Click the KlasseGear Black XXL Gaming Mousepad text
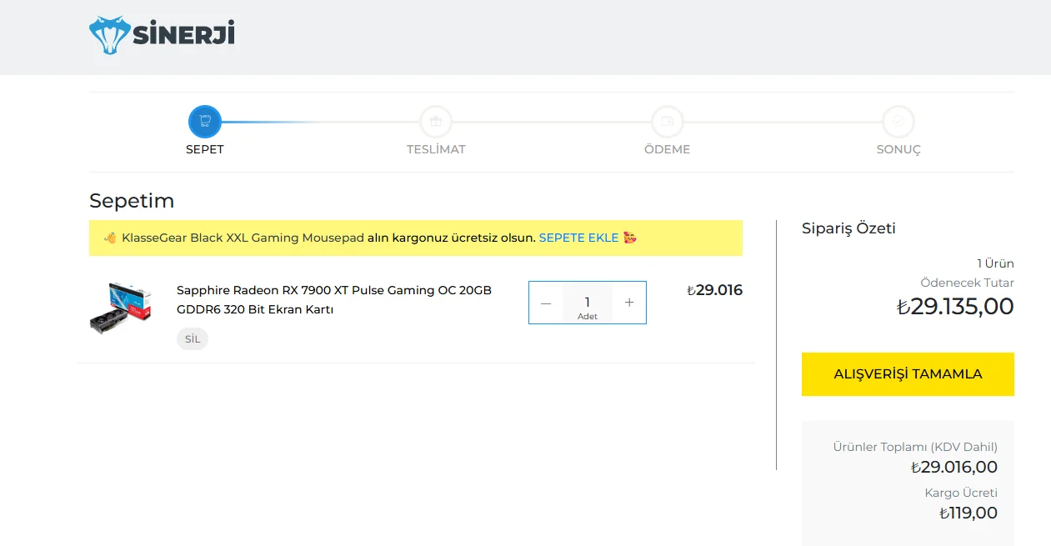1051x546 pixels. pos(243,238)
